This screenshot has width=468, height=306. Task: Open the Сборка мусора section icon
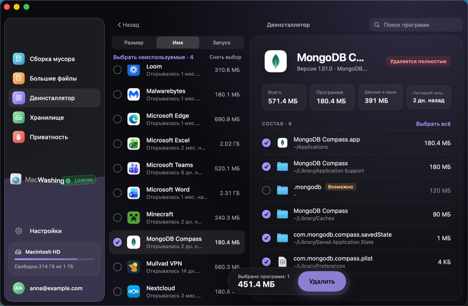(19, 59)
